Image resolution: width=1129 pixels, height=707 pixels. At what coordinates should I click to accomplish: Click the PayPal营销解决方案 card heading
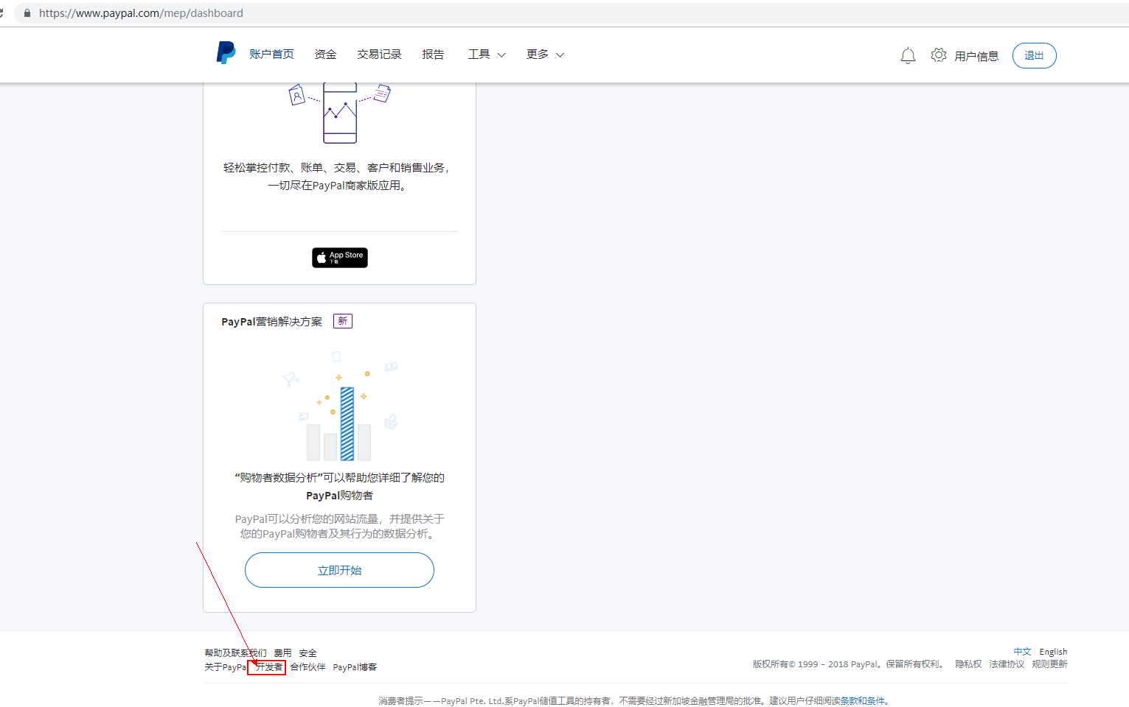click(x=271, y=322)
